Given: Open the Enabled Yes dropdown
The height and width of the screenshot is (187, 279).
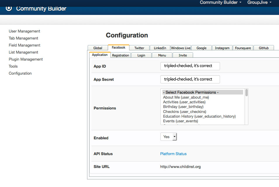Looking at the screenshot, I should click(x=169, y=137).
